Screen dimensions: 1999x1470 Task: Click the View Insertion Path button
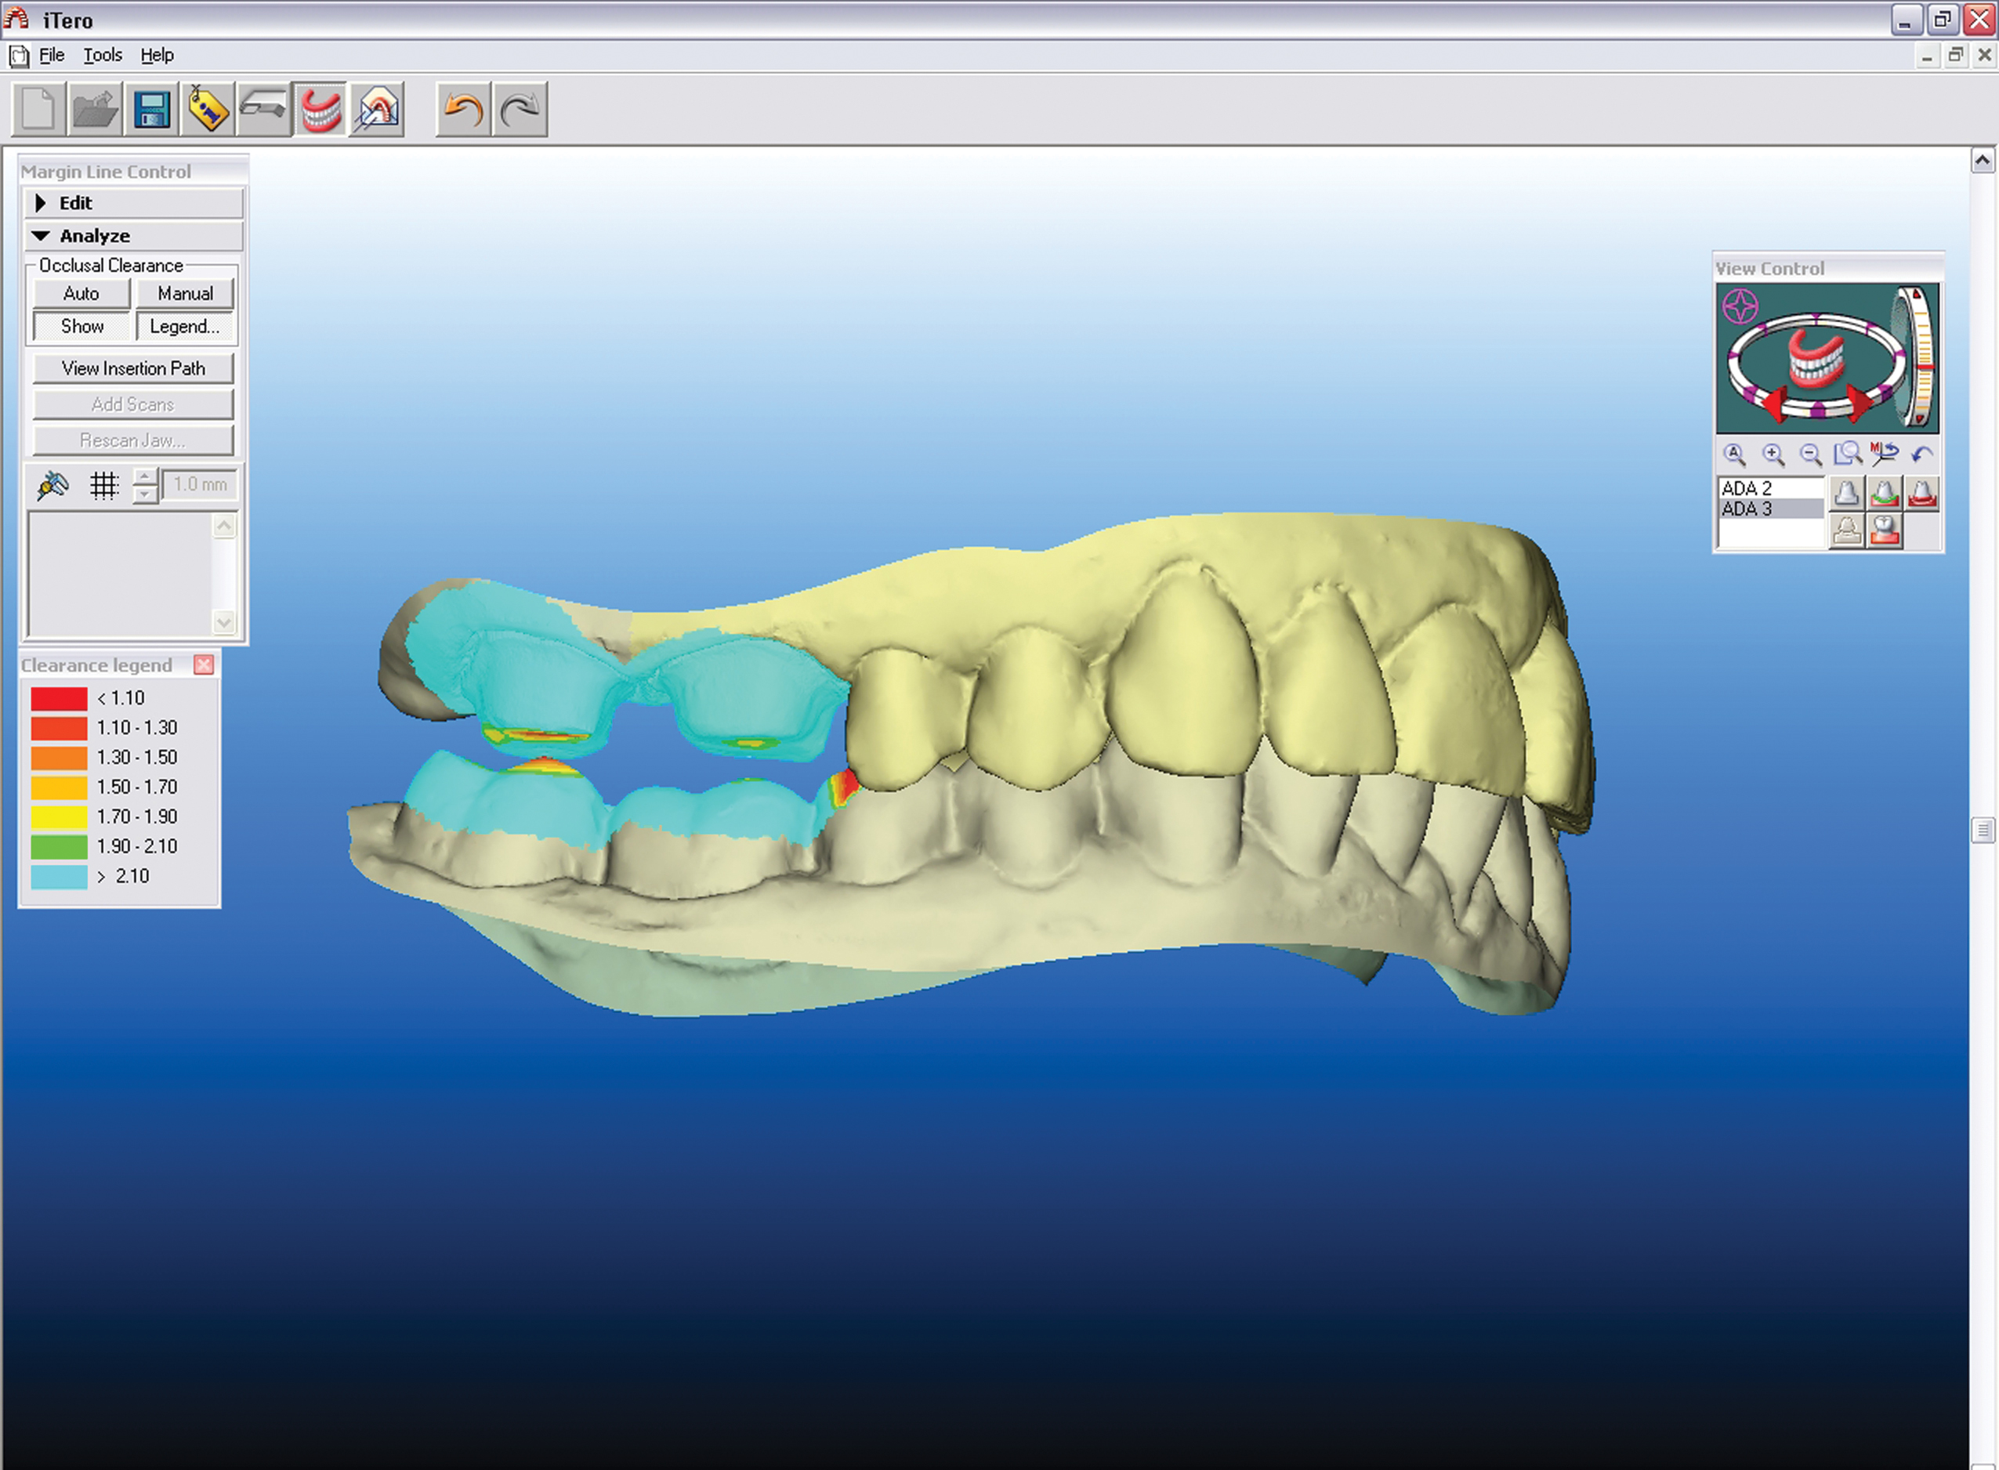click(x=133, y=368)
